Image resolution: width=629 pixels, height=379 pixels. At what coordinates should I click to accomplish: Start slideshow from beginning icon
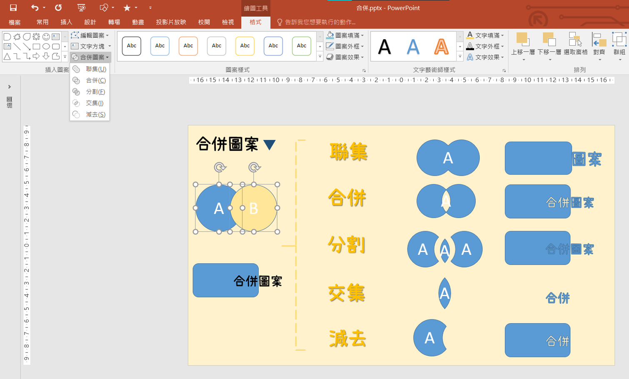(x=81, y=7)
